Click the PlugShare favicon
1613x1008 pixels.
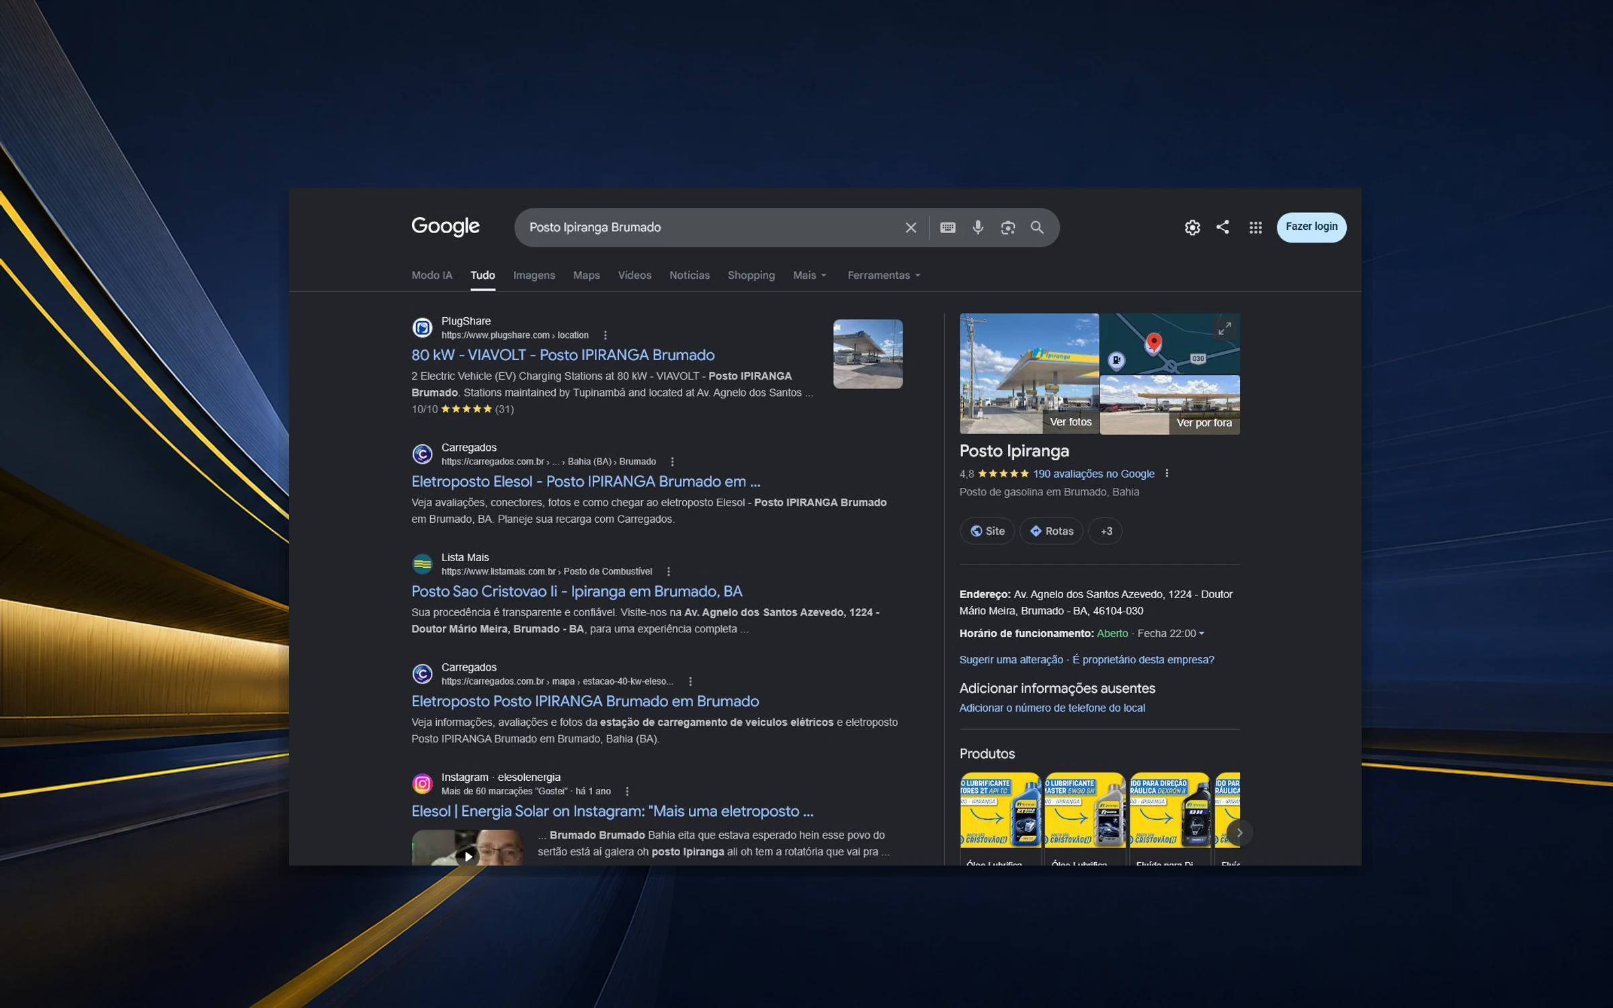tap(422, 327)
